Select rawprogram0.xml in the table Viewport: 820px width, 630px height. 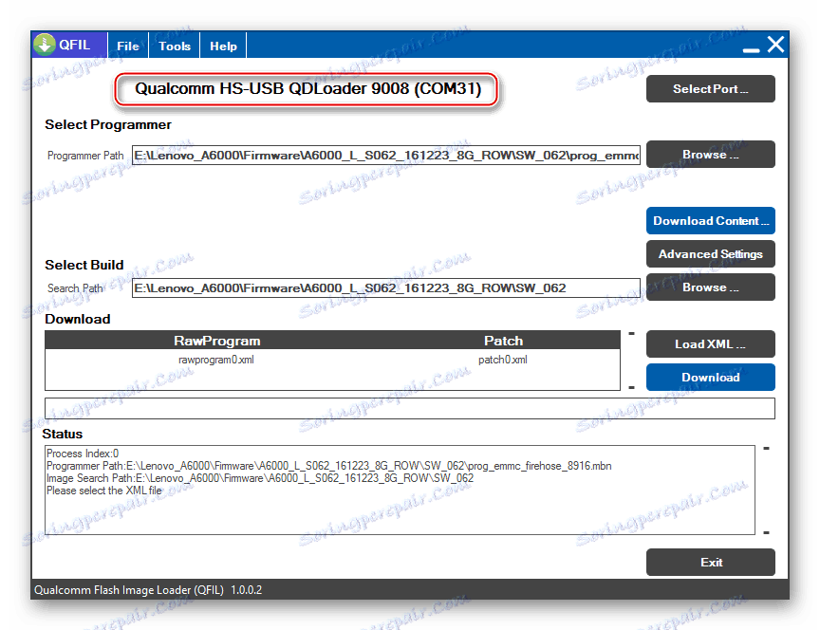216,360
